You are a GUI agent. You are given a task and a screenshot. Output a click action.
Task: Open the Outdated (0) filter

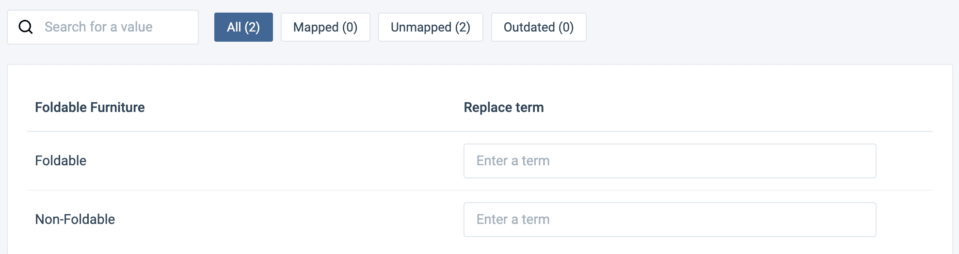click(539, 27)
